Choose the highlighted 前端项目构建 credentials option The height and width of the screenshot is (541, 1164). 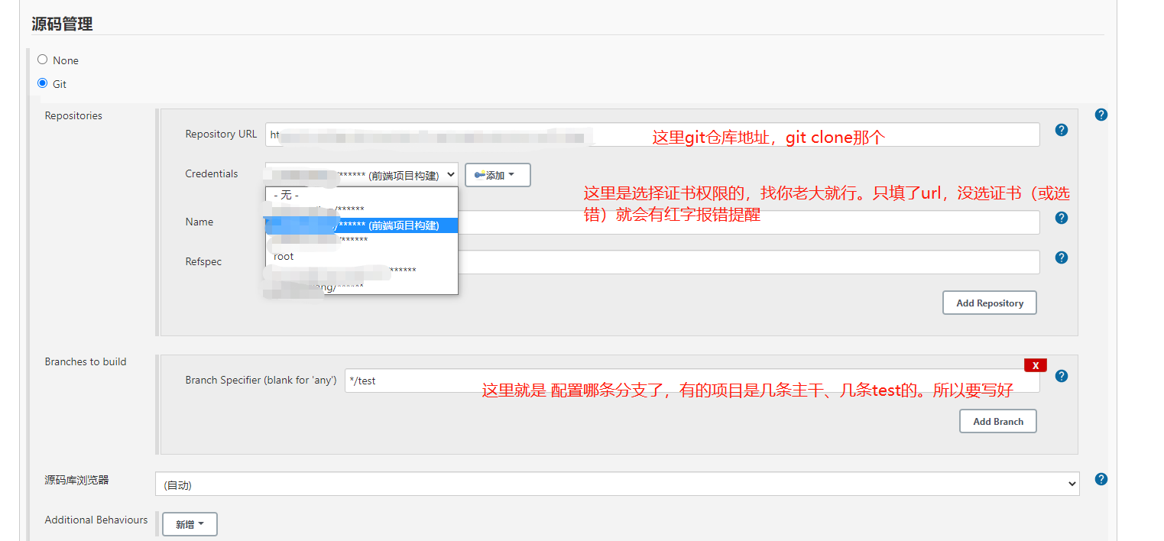(362, 225)
